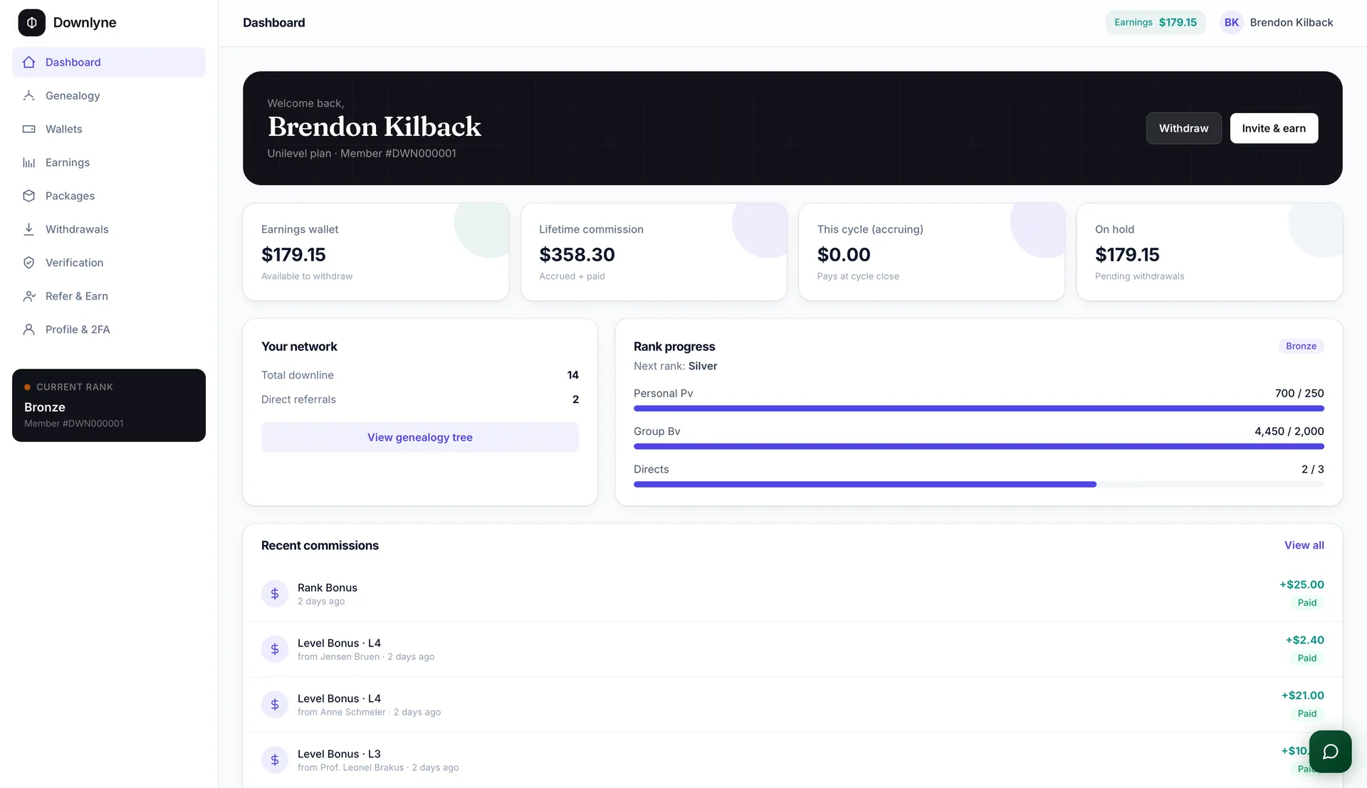Click 'from Anne Schmeler · 2 days ago' text
The image size is (1367, 788).
tap(369, 713)
